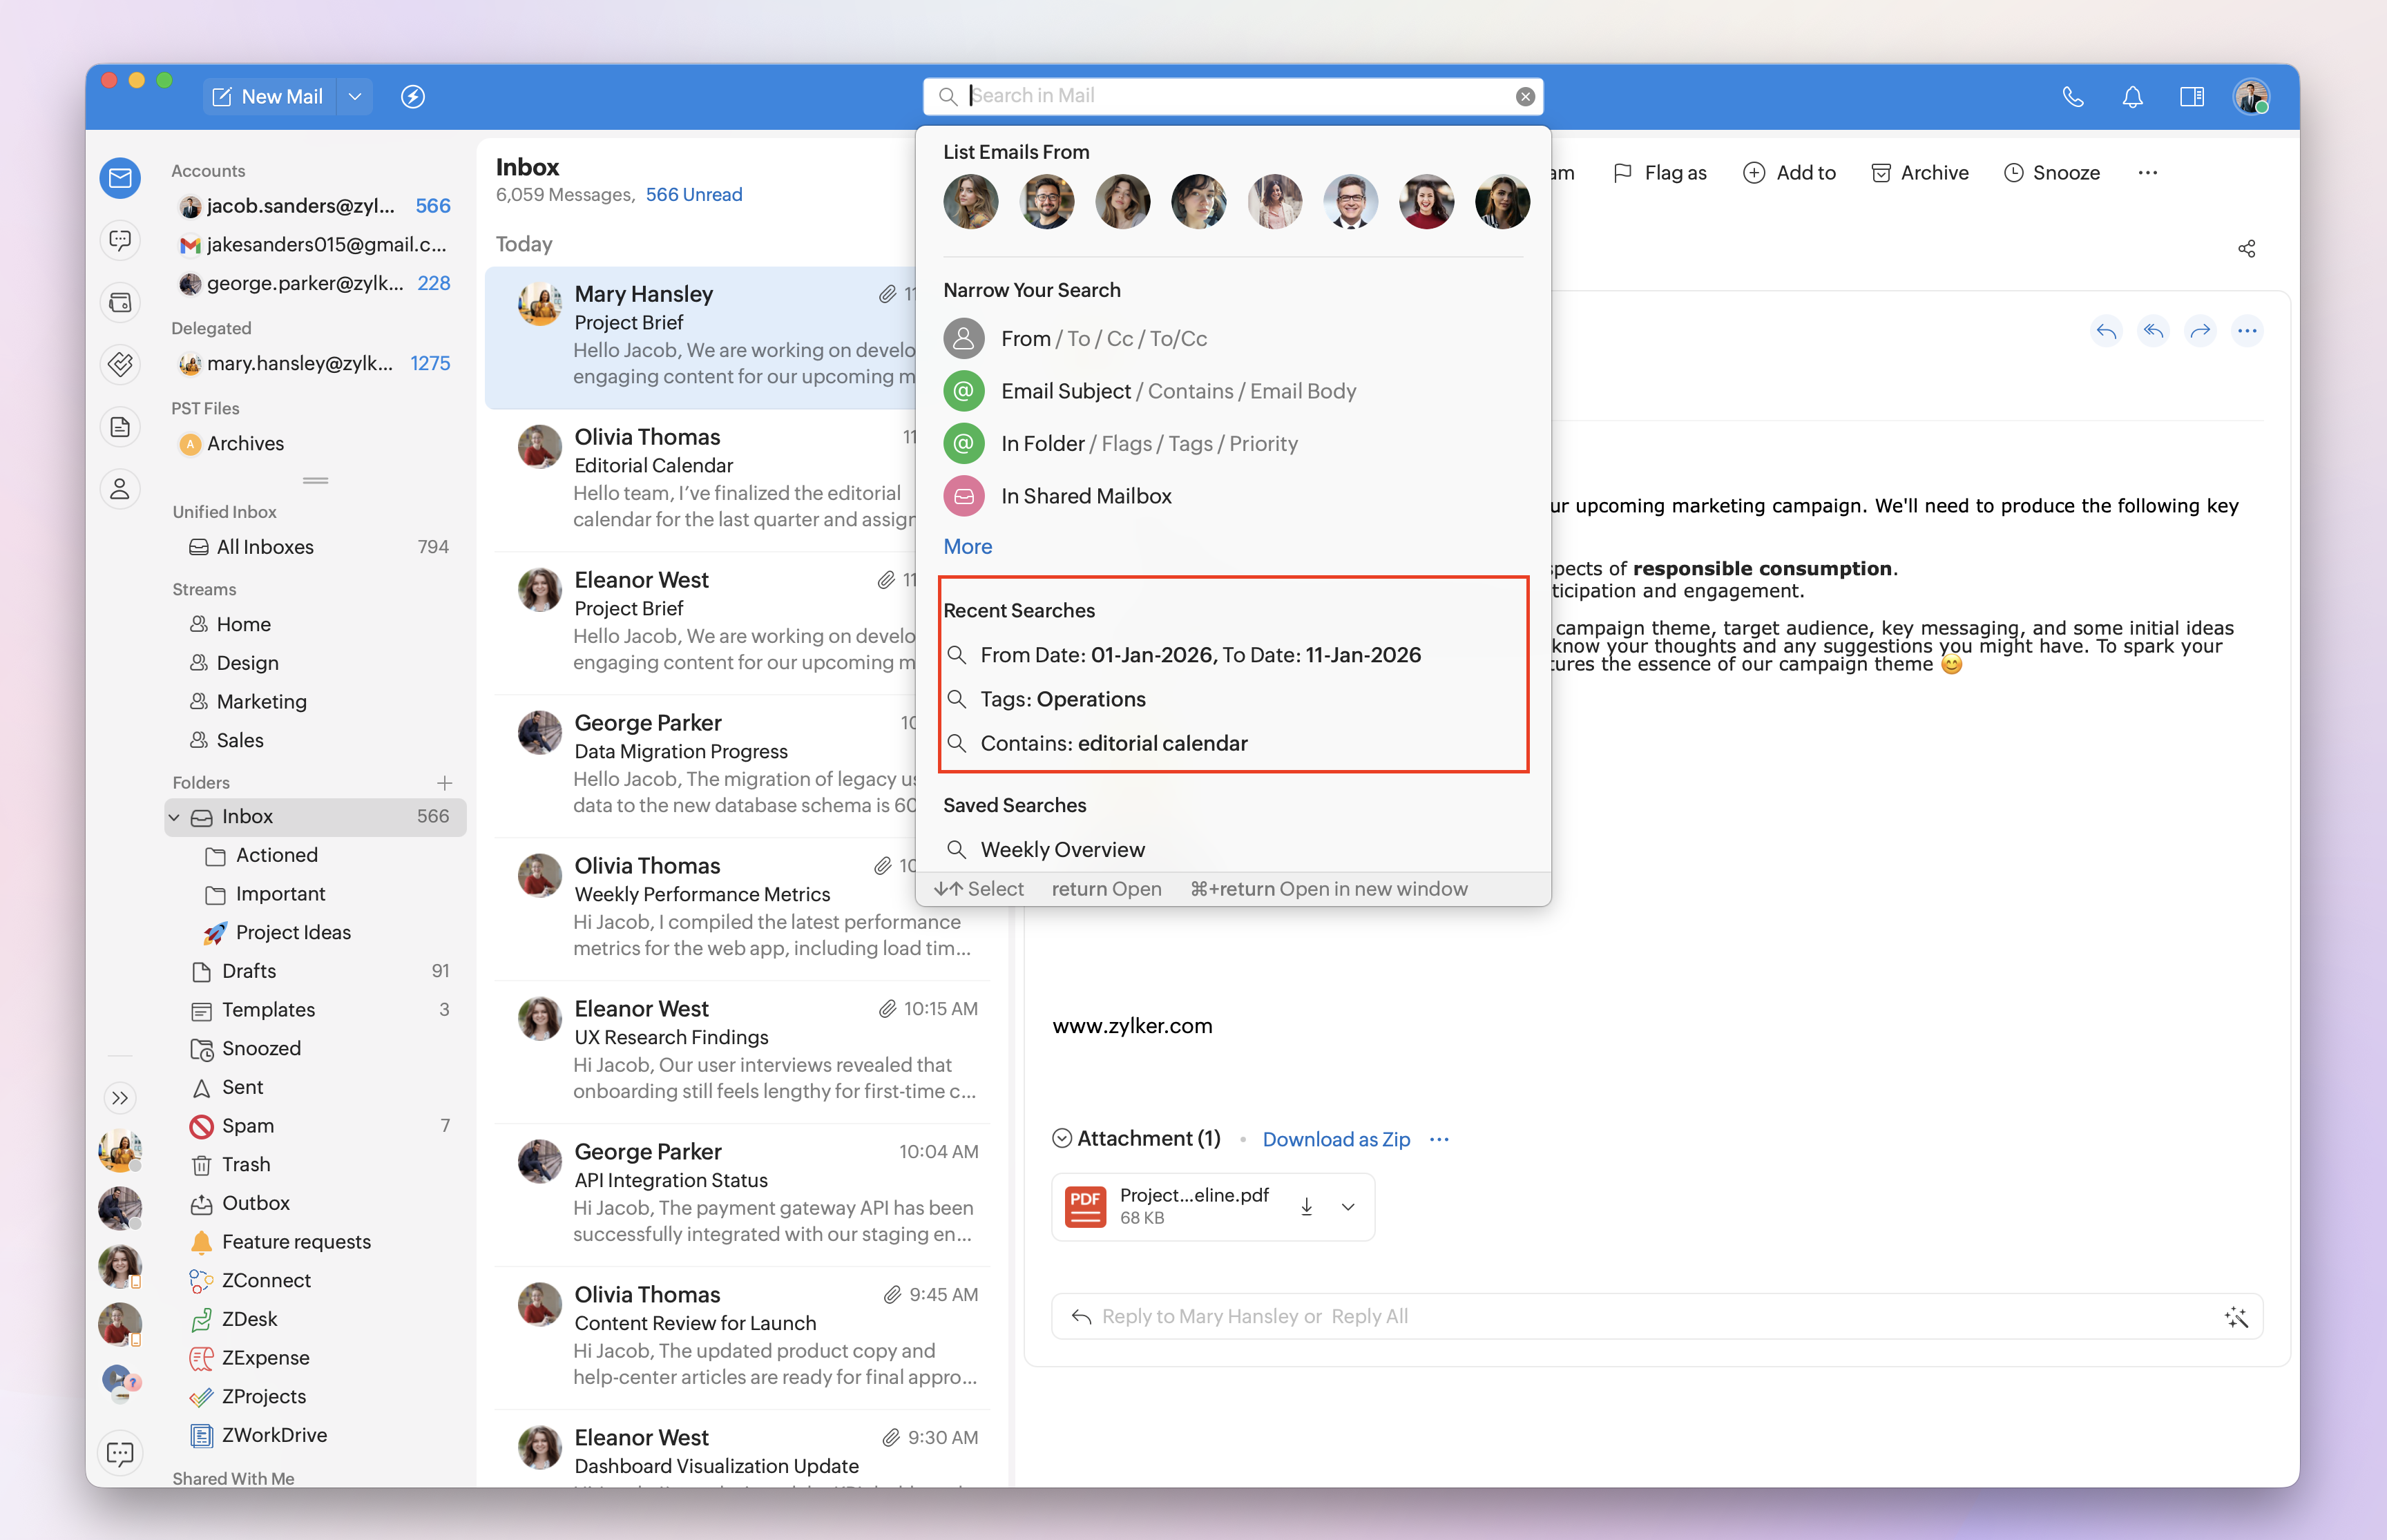
Task: Open the notifications bell
Action: point(2132,97)
